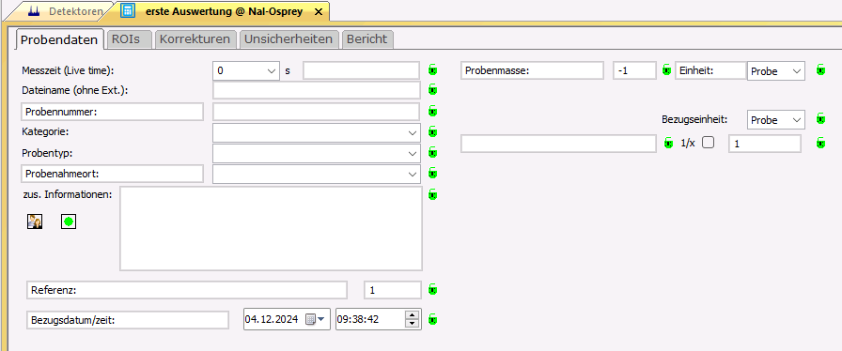
Task: Switch to the Detektoren document tab
Action: [x=66, y=10]
